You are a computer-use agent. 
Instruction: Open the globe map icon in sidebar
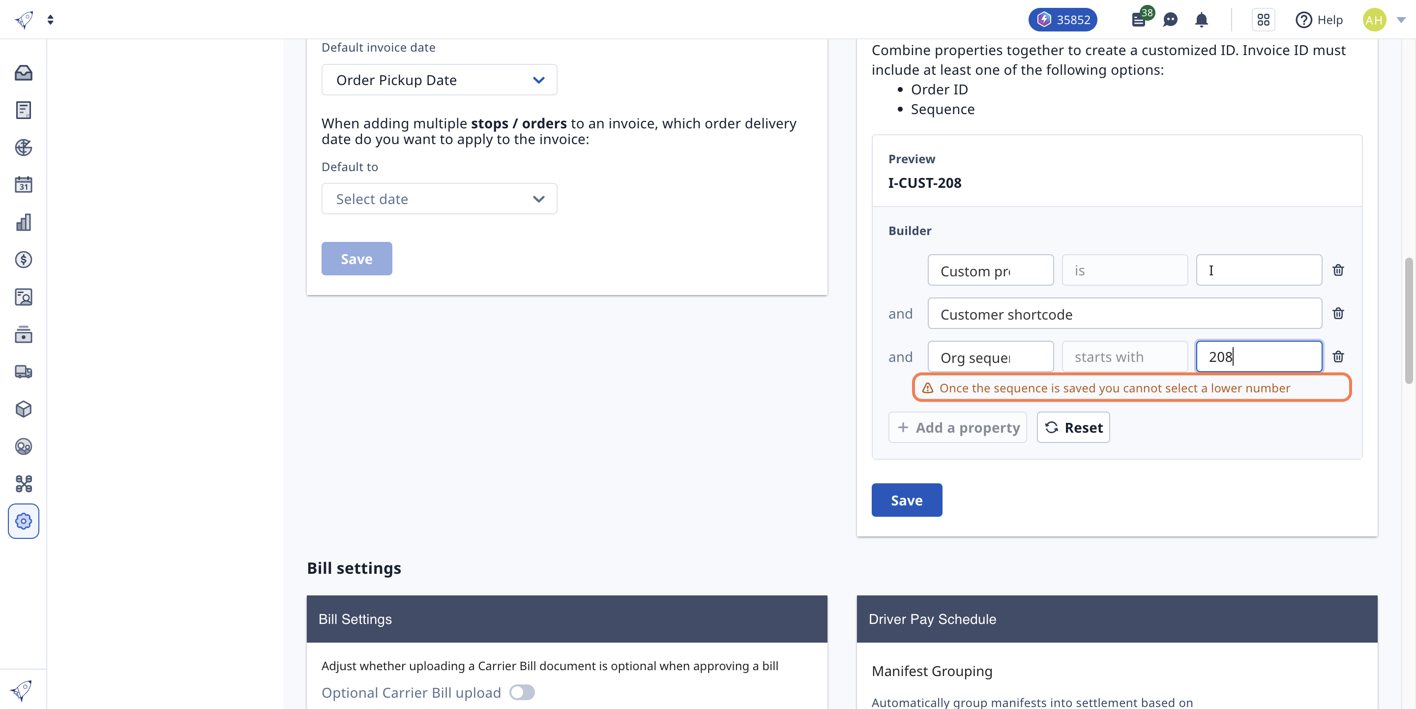[23, 148]
